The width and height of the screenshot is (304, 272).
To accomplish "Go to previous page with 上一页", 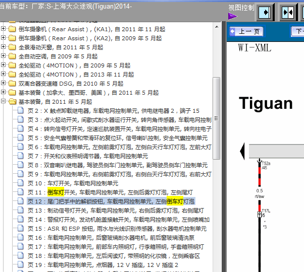I will pos(246,31).
